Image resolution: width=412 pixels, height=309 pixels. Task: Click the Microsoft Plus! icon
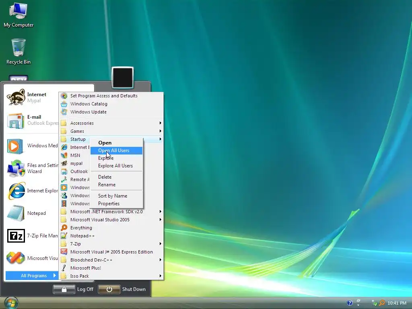(64, 268)
